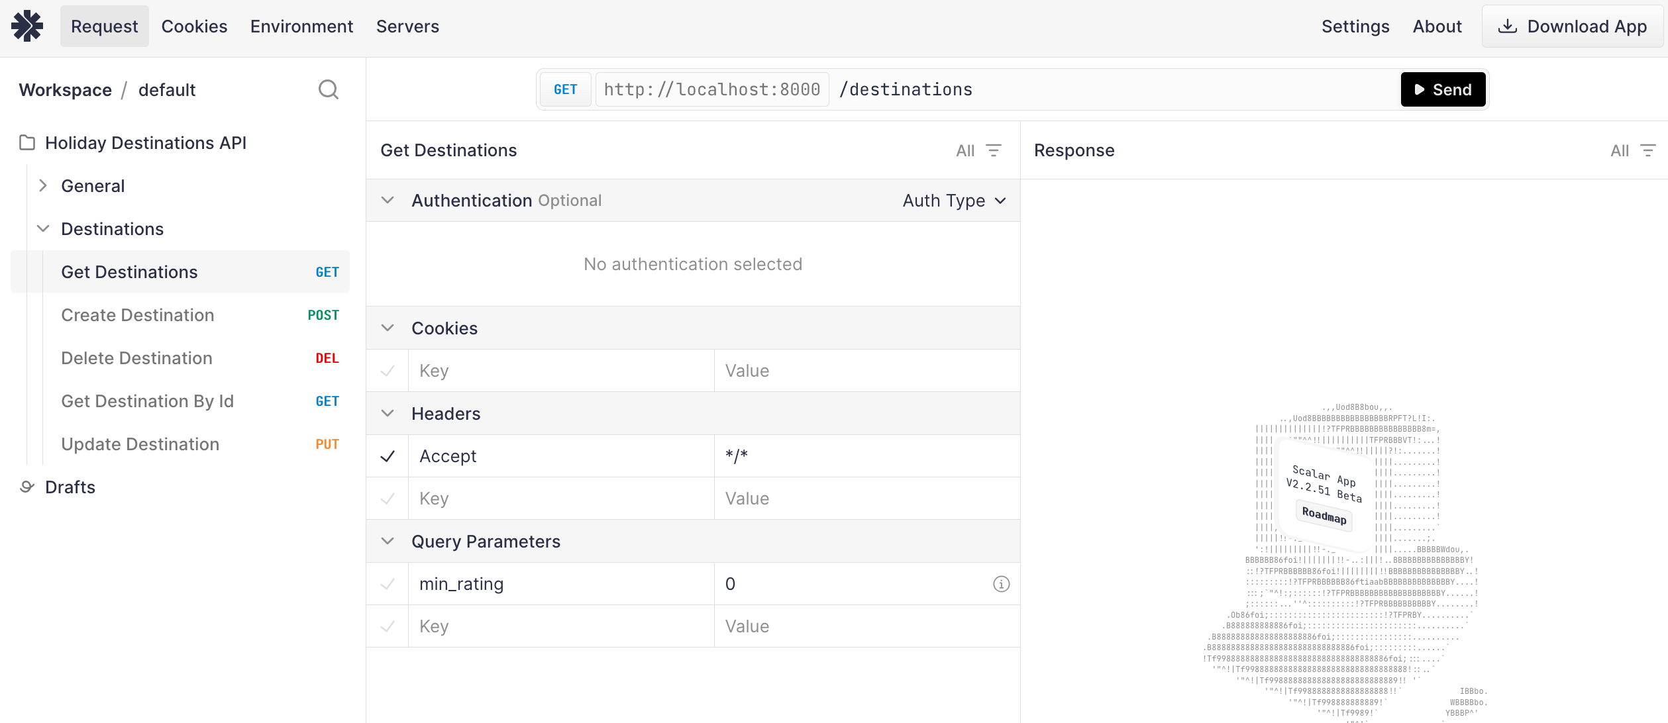Image resolution: width=1668 pixels, height=723 pixels.
Task: Click the folder icon beside Holiday Destinations API
Action: tap(25, 142)
